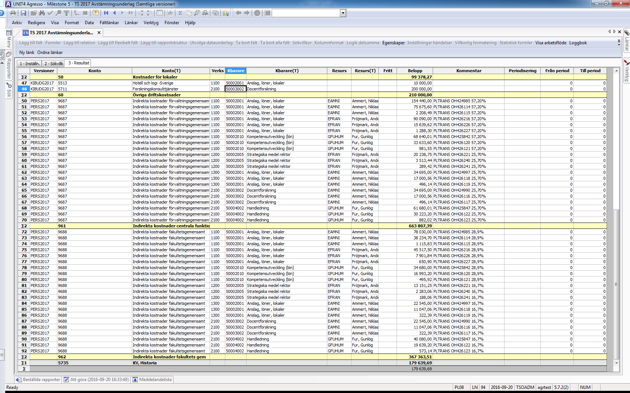The image size is (630, 393).
Task: Click the cascading windows toolbar icon
Action: (215, 13)
